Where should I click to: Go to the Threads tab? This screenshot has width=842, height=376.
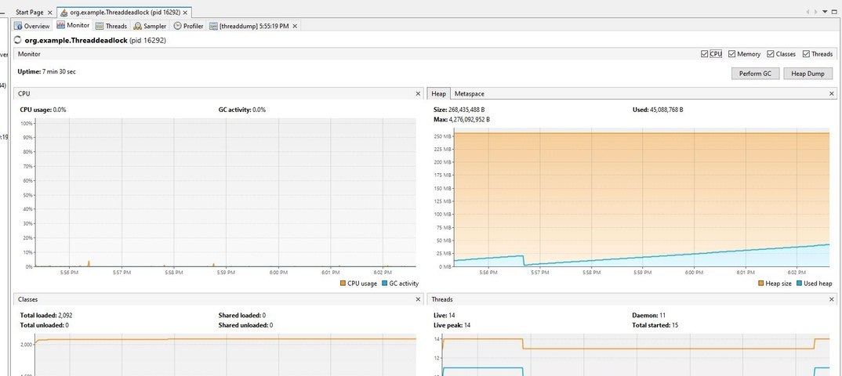pos(111,26)
